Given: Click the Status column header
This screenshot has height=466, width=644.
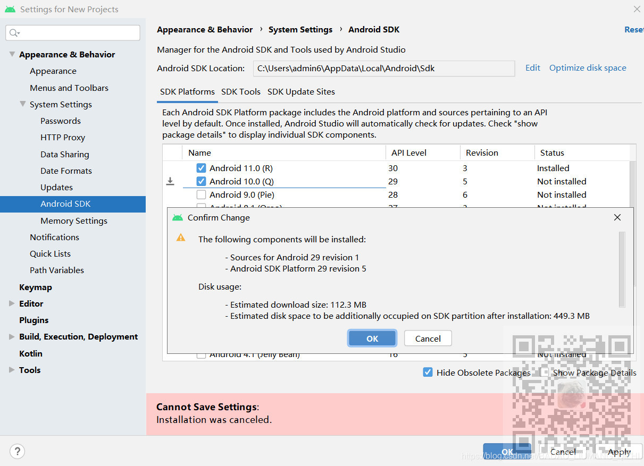Looking at the screenshot, I should click(x=582, y=152).
